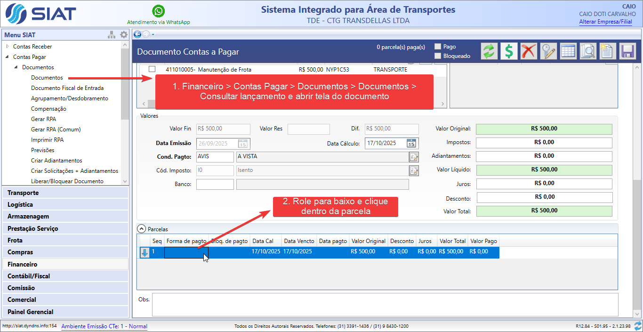Click the green refresh arrows toolbar icon
Screen dimensions: 643x332
(489, 51)
